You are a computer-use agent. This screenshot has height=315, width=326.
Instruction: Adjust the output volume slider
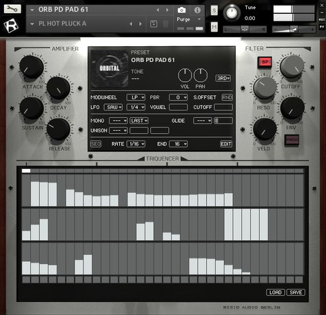(x=294, y=30)
